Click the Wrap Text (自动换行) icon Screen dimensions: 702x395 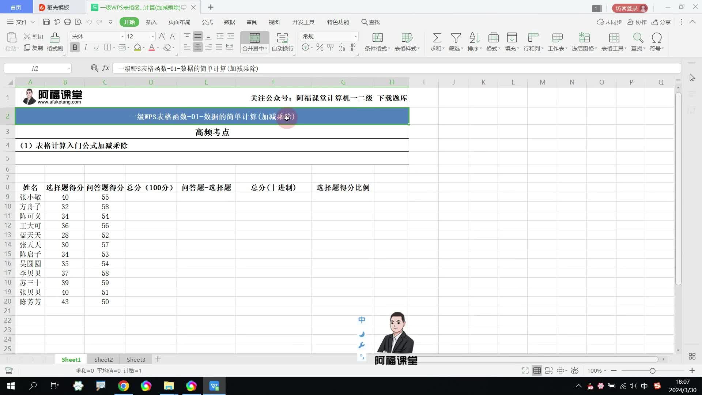pos(282,38)
